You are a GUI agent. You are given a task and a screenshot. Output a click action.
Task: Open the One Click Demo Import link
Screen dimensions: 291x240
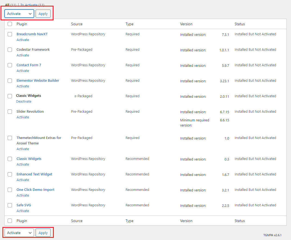(x=35, y=190)
